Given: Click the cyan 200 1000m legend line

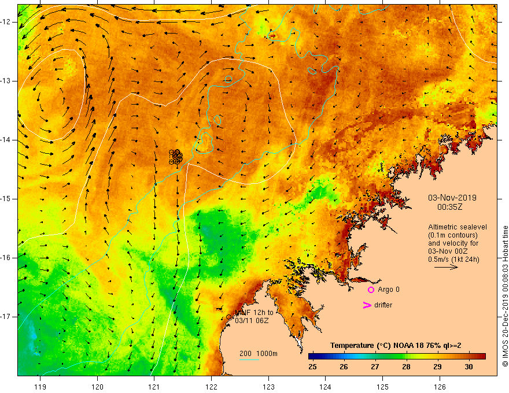Looking at the screenshot, I should tap(249, 360).
